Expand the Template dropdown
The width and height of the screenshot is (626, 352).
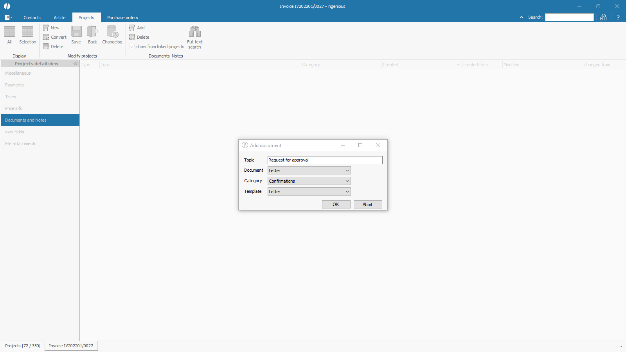click(347, 192)
